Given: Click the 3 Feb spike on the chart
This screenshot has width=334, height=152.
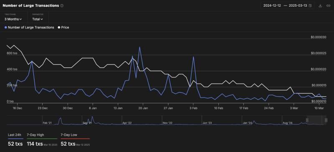Looking at the screenshot, I should pos(193,57).
